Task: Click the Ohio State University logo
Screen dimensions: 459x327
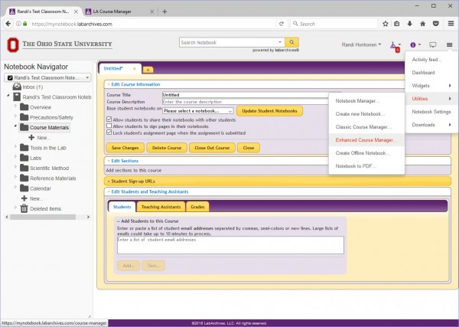Action: click(x=60, y=45)
